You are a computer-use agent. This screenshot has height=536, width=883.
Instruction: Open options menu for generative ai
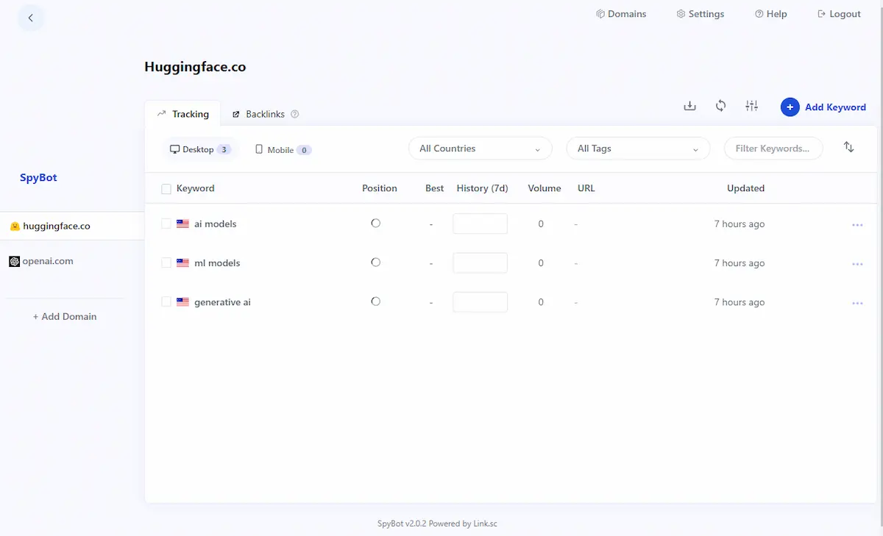[857, 303]
